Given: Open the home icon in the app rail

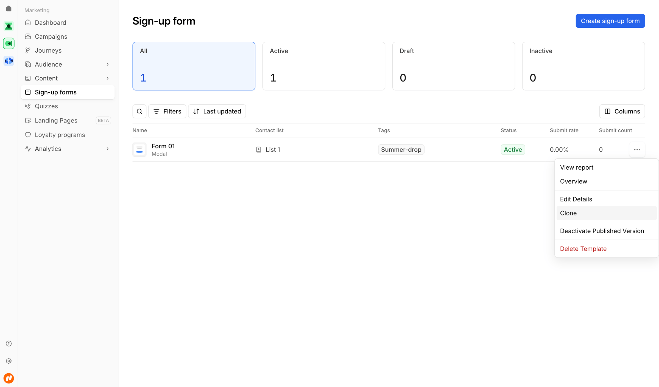Looking at the screenshot, I should (9, 8).
